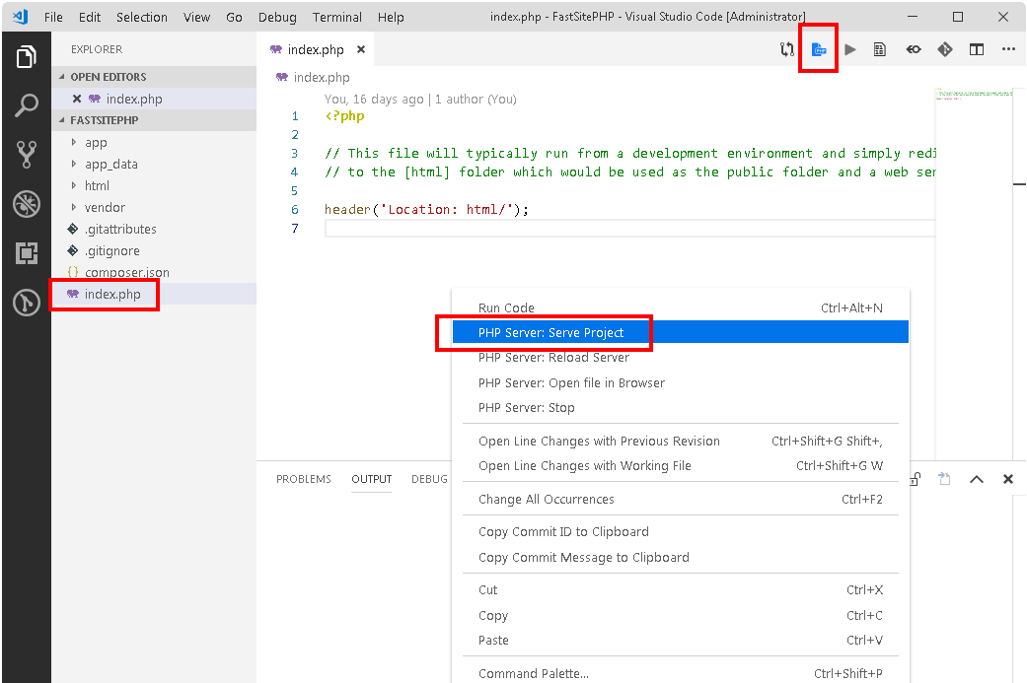Choose PHP Server: Serve Project
Screen dimensions: 1027x683
[x=680, y=332]
